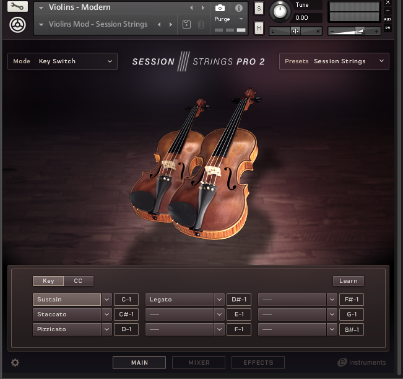The width and height of the screenshot is (403, 379).
Task: Open the instrument info icon
Action: pyautogui.click(x=239, y=8)
